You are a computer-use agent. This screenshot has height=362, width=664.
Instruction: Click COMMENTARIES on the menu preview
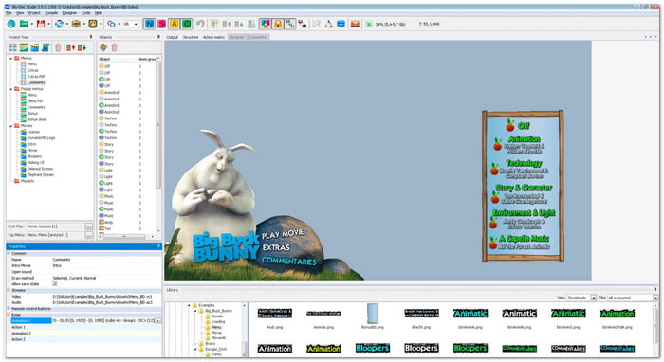[x=288, y=261]
